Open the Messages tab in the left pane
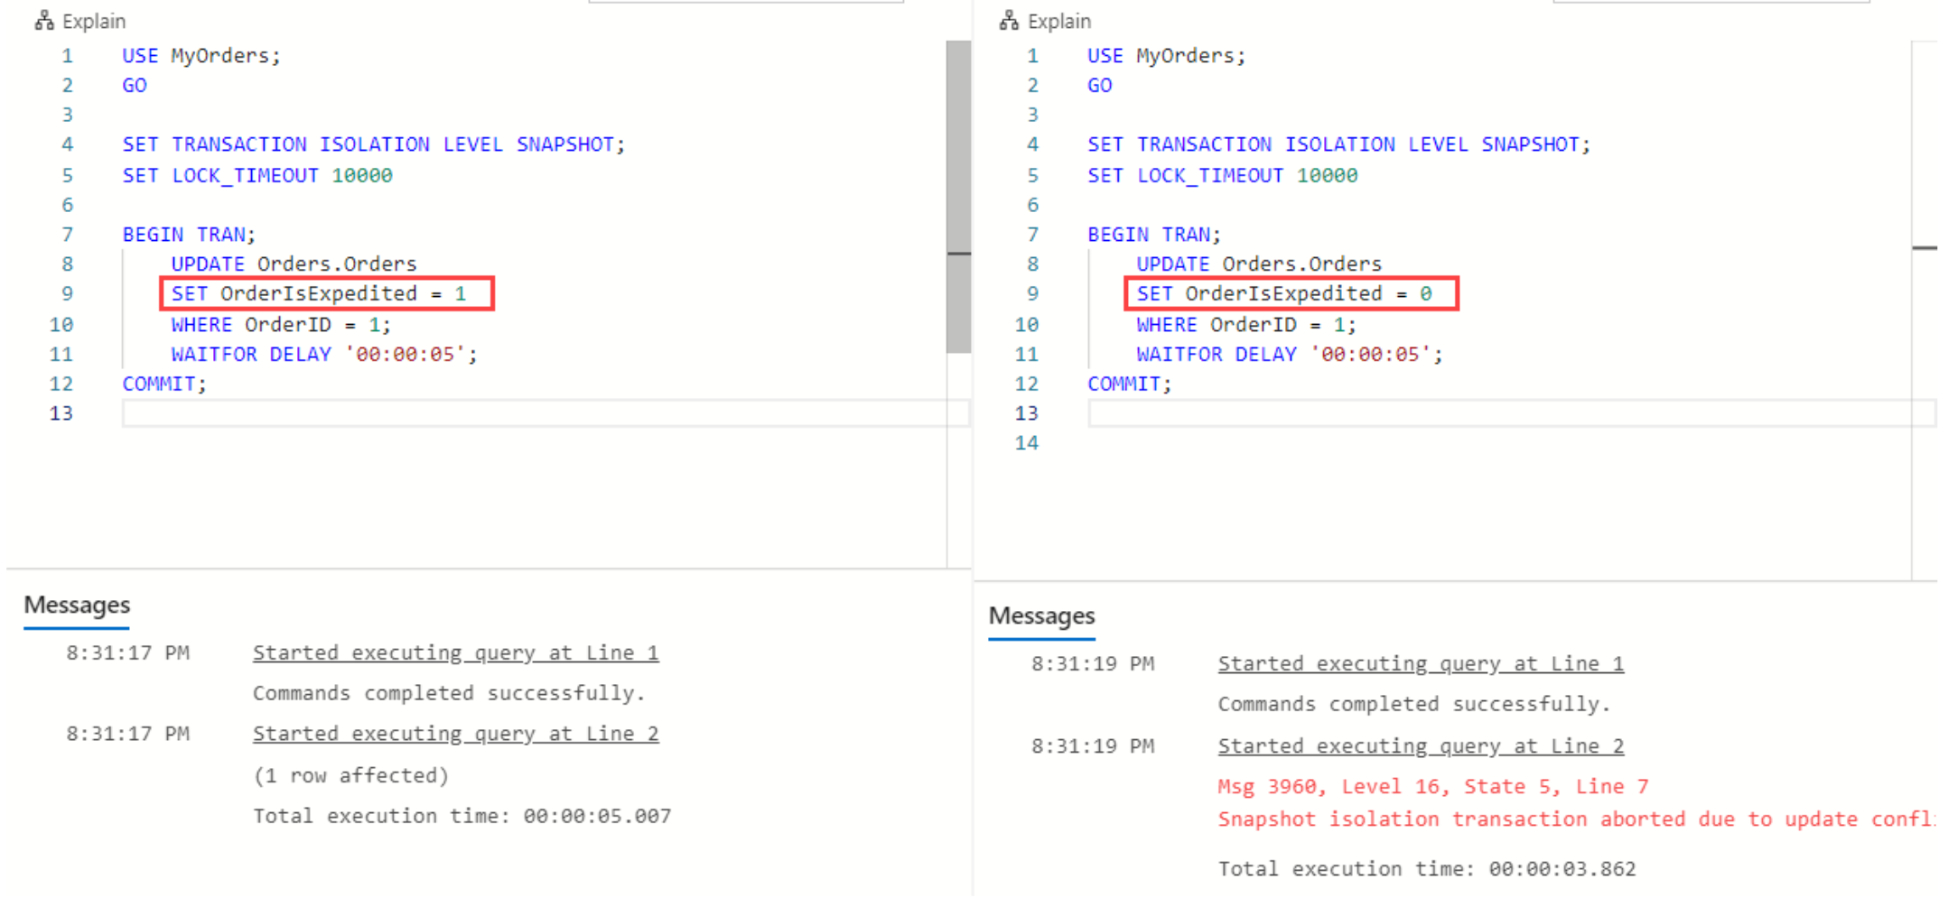The width and height of the screenshot is (1939, 907). click(77, 605)
